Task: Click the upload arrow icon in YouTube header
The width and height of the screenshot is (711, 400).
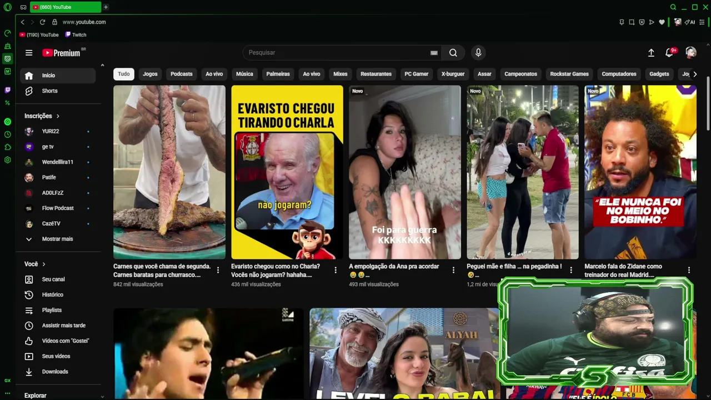Action: pyautogui.click(x=651, y=53)
